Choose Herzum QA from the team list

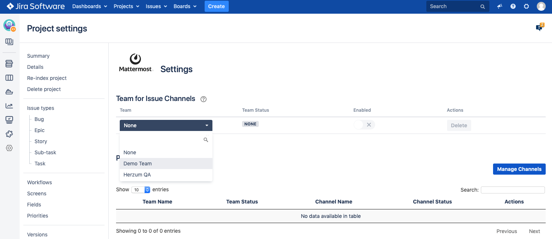pos(137,175)
